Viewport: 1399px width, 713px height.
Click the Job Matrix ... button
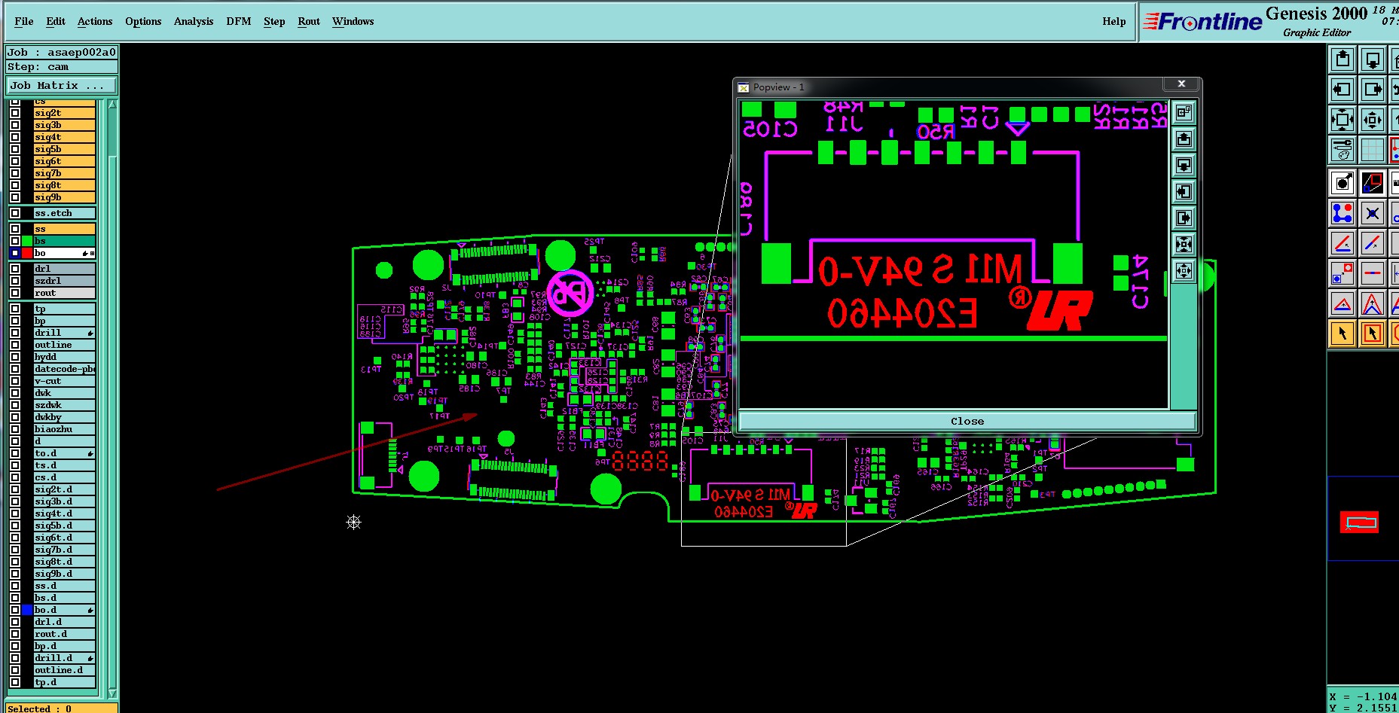(x=62, y=85)
